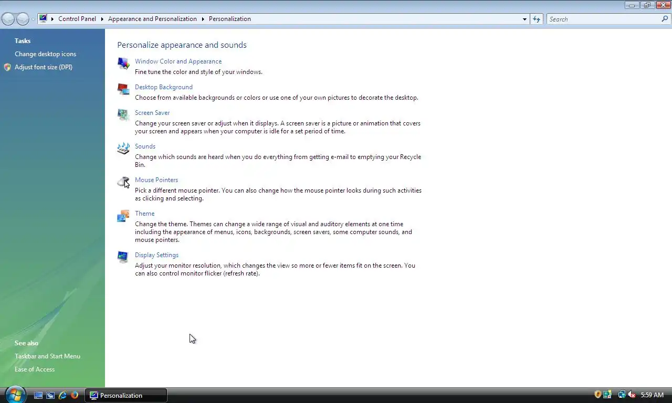Open Taskbar and Start Menu link
The height and width of the screenshot is (403, 672).
47,356
